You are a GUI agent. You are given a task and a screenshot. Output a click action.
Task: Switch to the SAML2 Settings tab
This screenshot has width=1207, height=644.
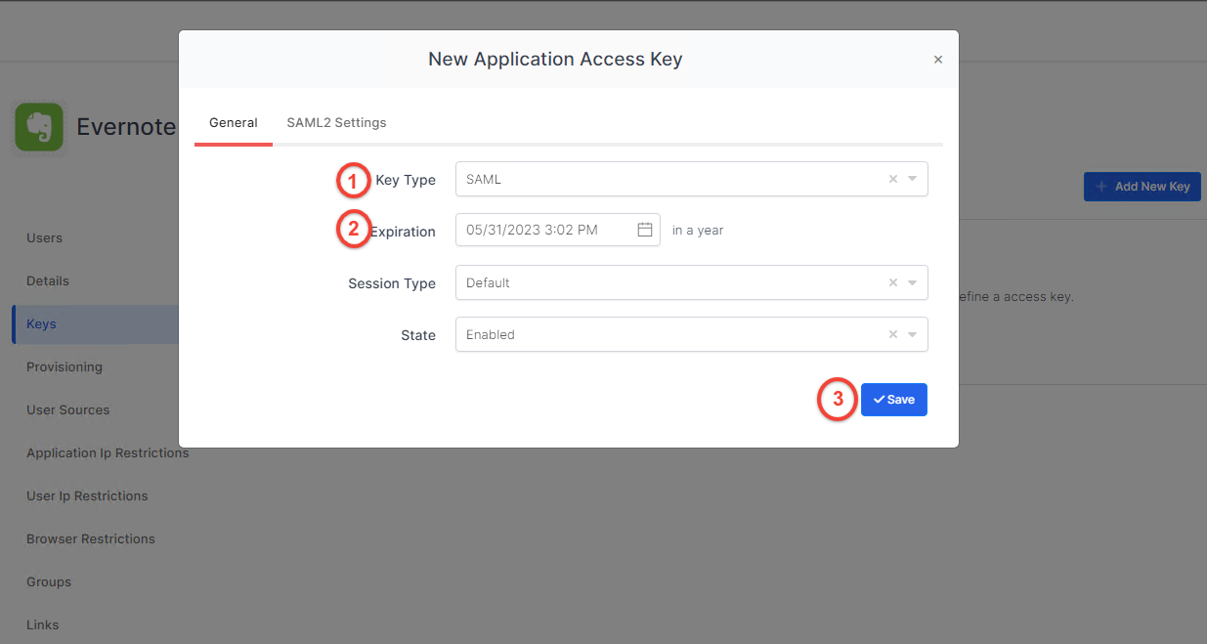(x=336, y=123)
